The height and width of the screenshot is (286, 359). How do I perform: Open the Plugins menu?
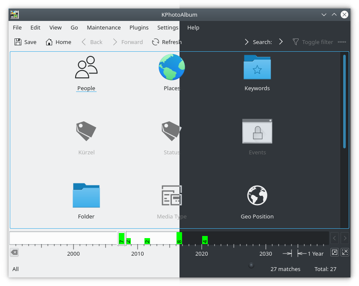tap(139, 27)
